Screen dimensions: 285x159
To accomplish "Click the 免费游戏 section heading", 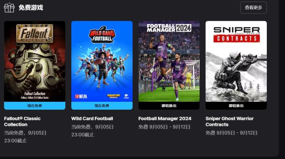I will tap(31, 7).
